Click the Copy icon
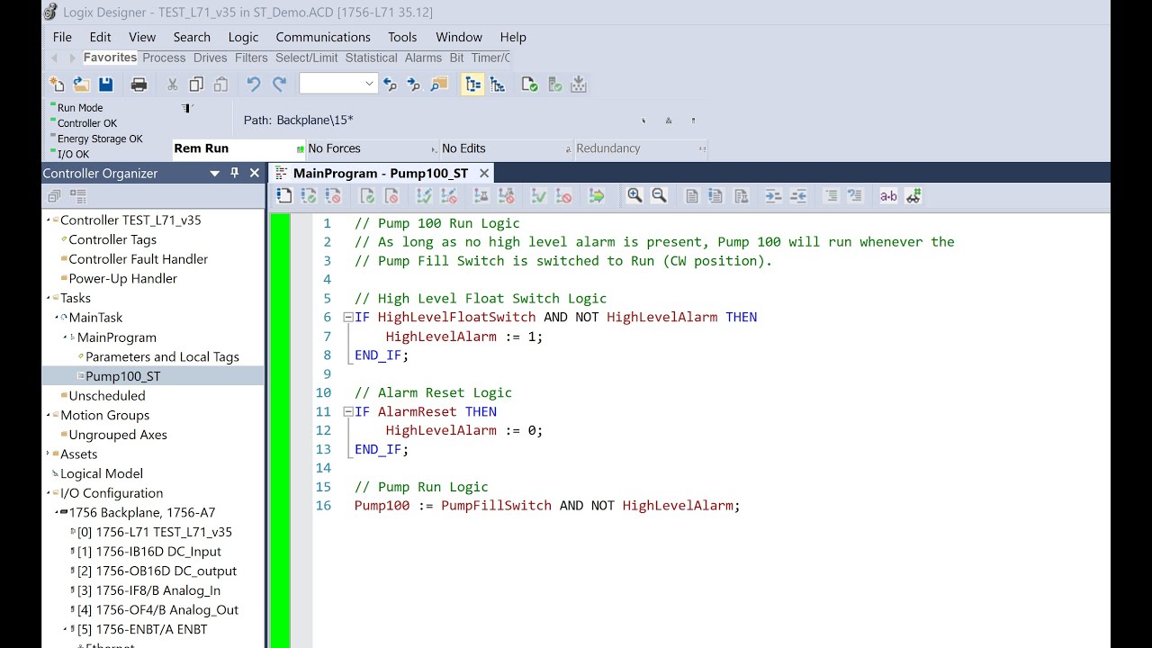The image size is (1152, 648). coord(196,84)
